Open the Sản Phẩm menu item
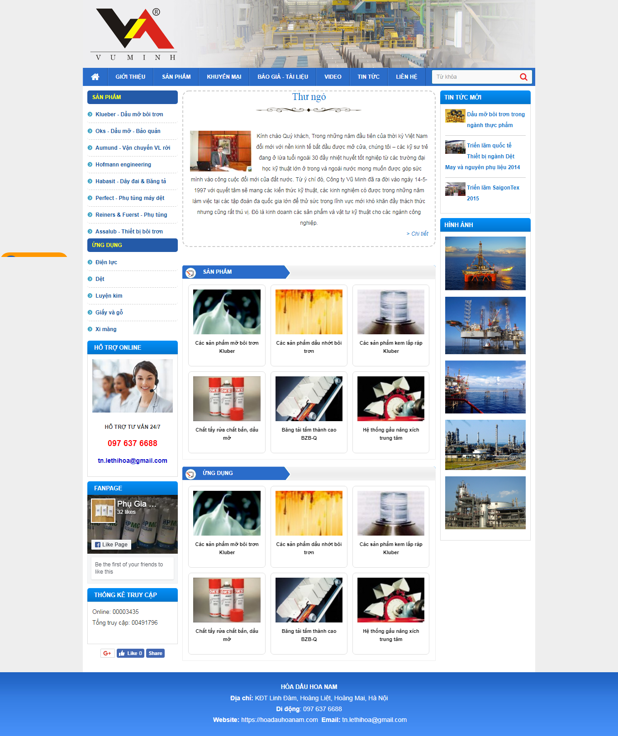 tap(176, 77)
